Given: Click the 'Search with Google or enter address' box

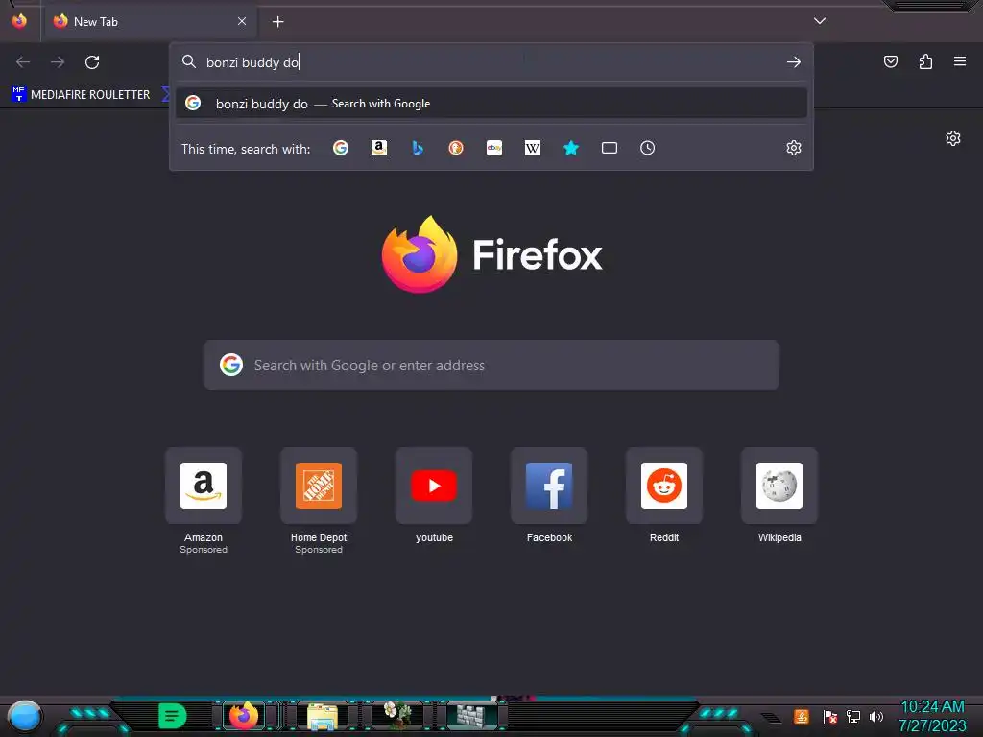Looking at the screenshot, I should (491, 365).
